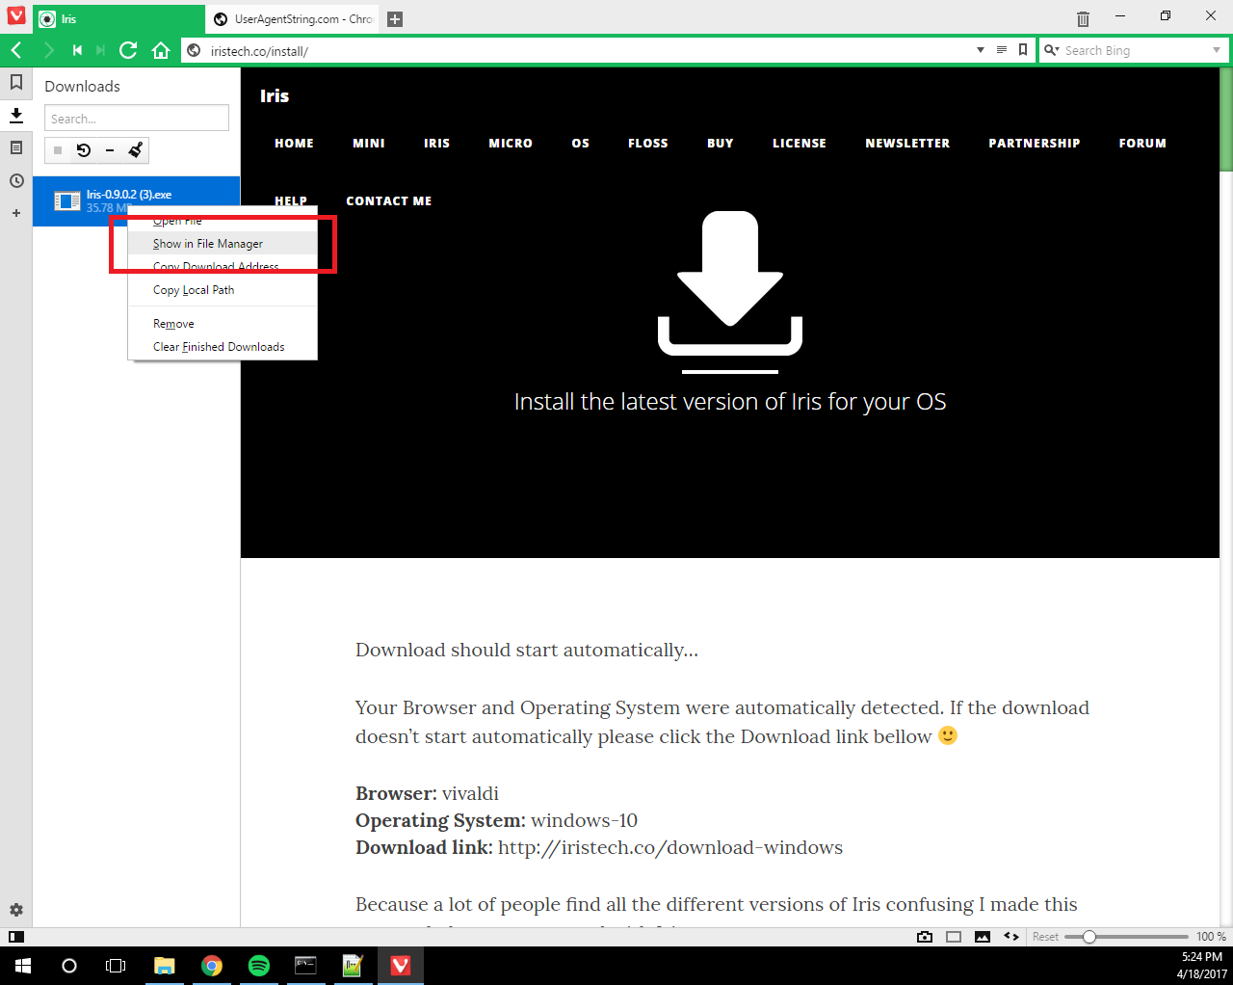Visit the FORUM link

point(1142,144)
